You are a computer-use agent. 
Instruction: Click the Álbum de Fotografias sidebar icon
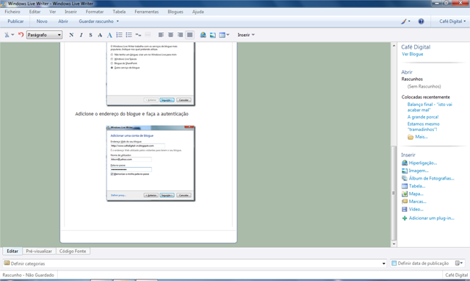[x=405, y=178]
